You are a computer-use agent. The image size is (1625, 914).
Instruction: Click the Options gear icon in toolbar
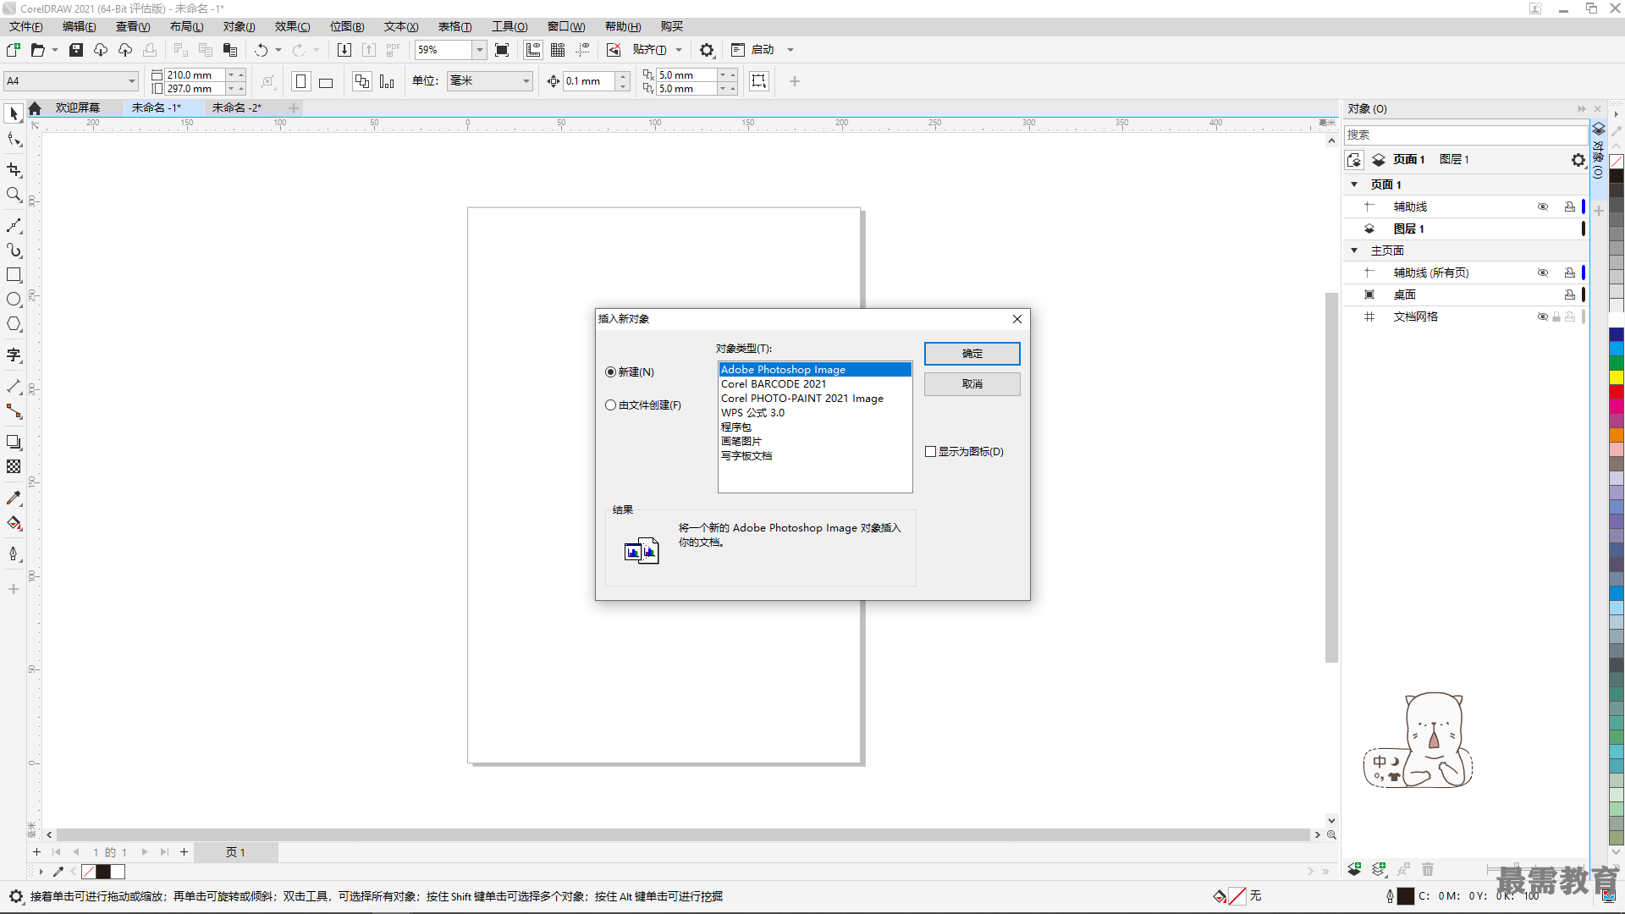[x=707, y=50]
